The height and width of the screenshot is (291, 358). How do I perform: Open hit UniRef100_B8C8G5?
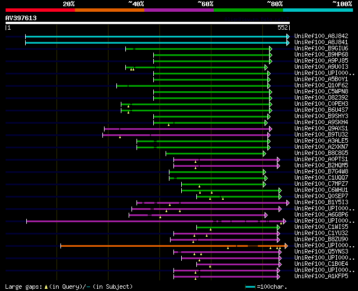(x=321, y=153)
